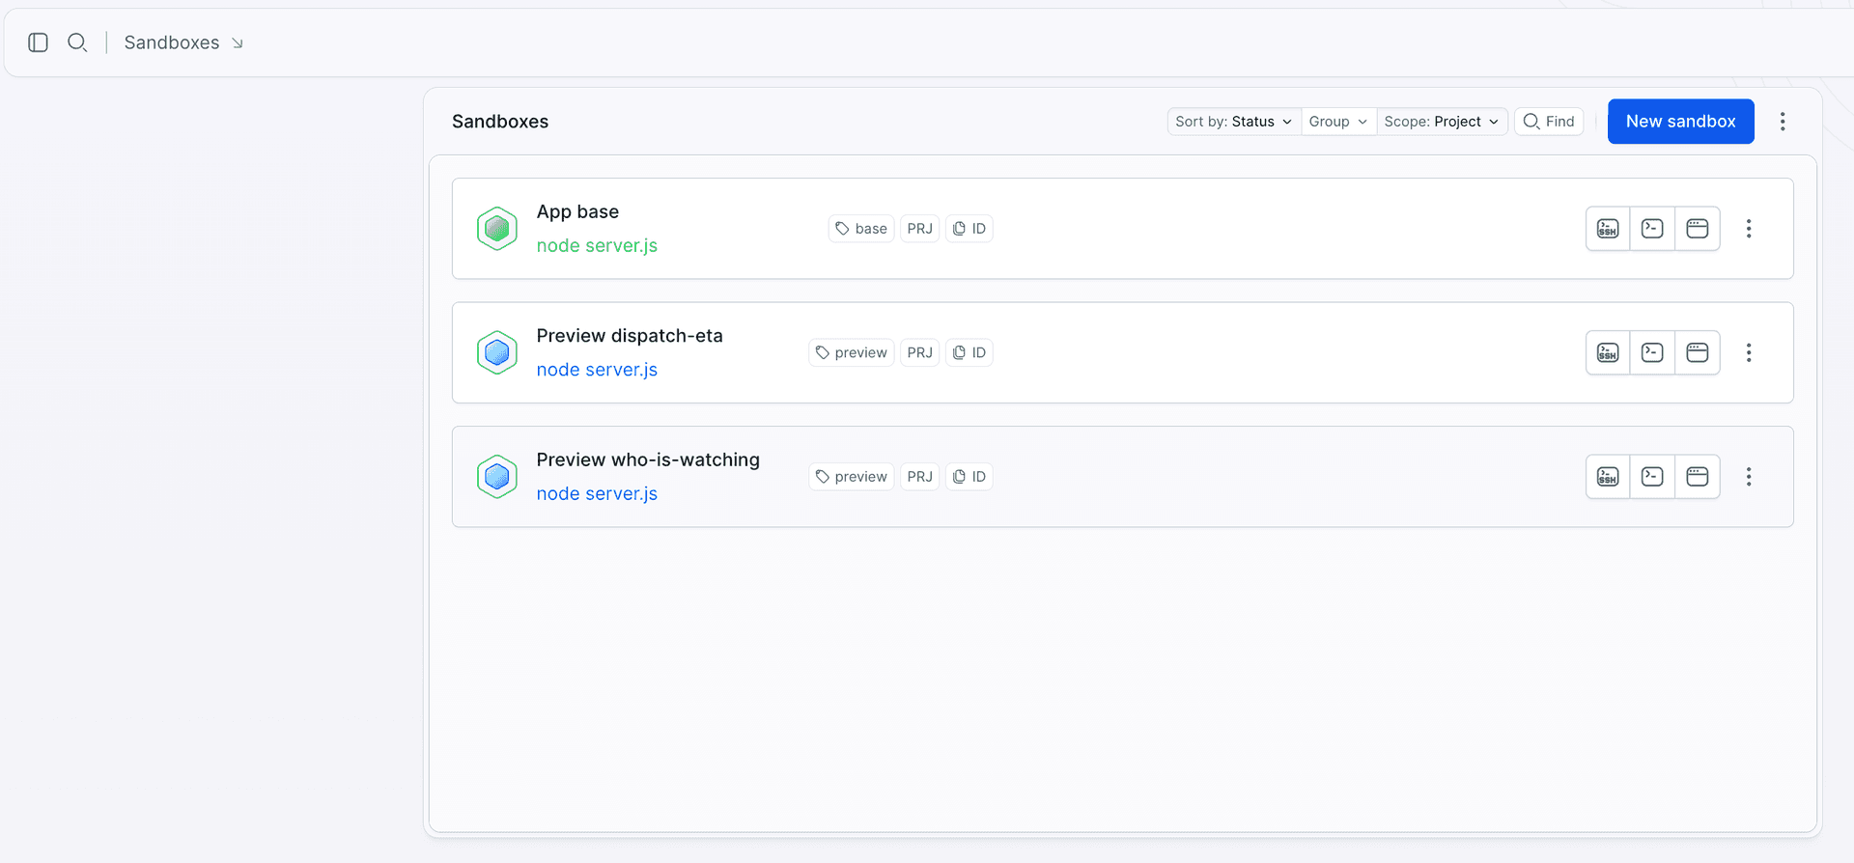Open terminal for App base sandbox

coord(1652,229)
